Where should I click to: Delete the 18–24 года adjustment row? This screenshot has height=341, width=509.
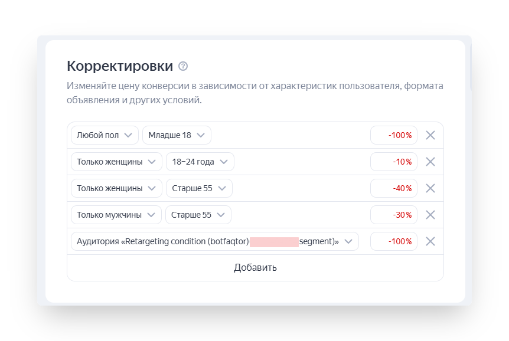pos(430,162)
